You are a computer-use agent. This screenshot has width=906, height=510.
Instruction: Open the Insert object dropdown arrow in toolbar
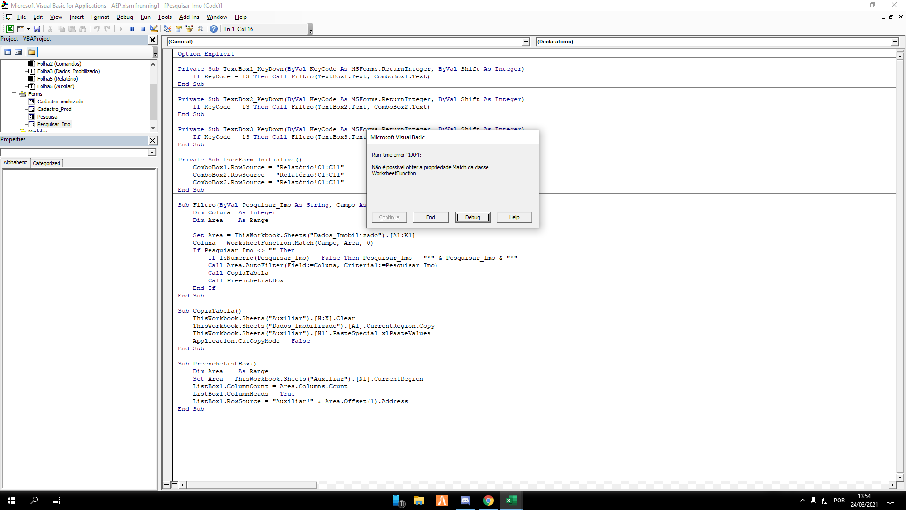[x=28, y=29]
